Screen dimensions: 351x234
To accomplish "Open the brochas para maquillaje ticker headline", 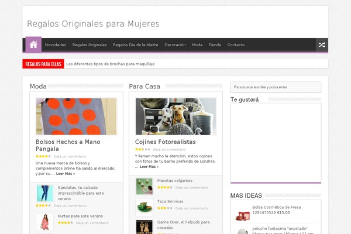I will (x=111, y=64).
